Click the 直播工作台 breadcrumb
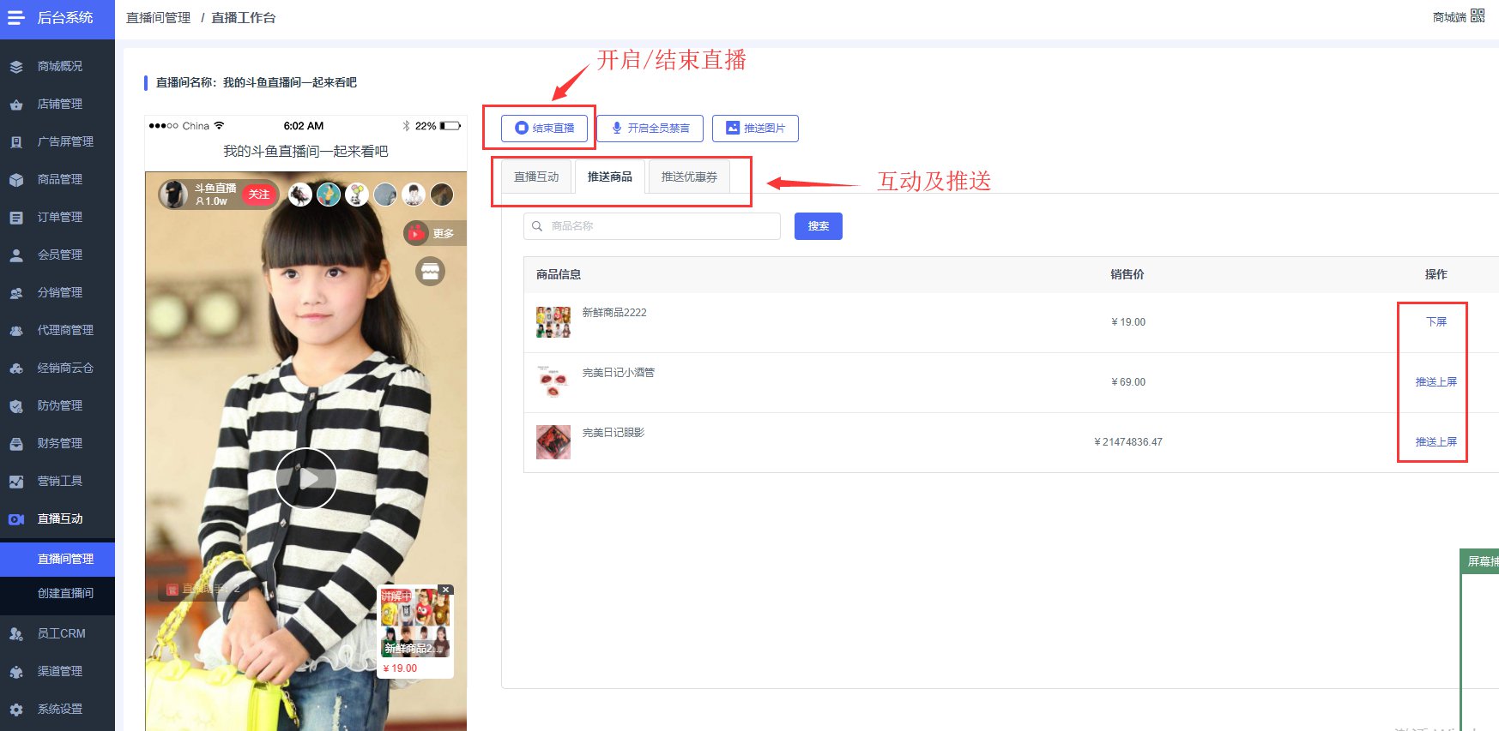1499x731 pixels. point(244,17)
